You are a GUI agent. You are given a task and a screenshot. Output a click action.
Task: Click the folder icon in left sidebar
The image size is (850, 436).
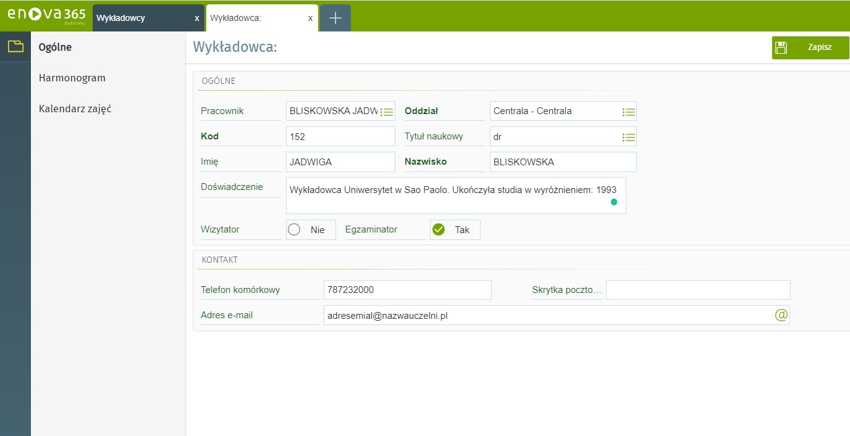[x=15, y=46]
